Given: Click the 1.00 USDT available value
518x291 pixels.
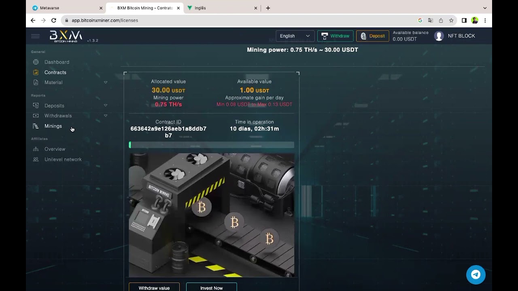Looking at the screenshot, I should click(254, 91).
